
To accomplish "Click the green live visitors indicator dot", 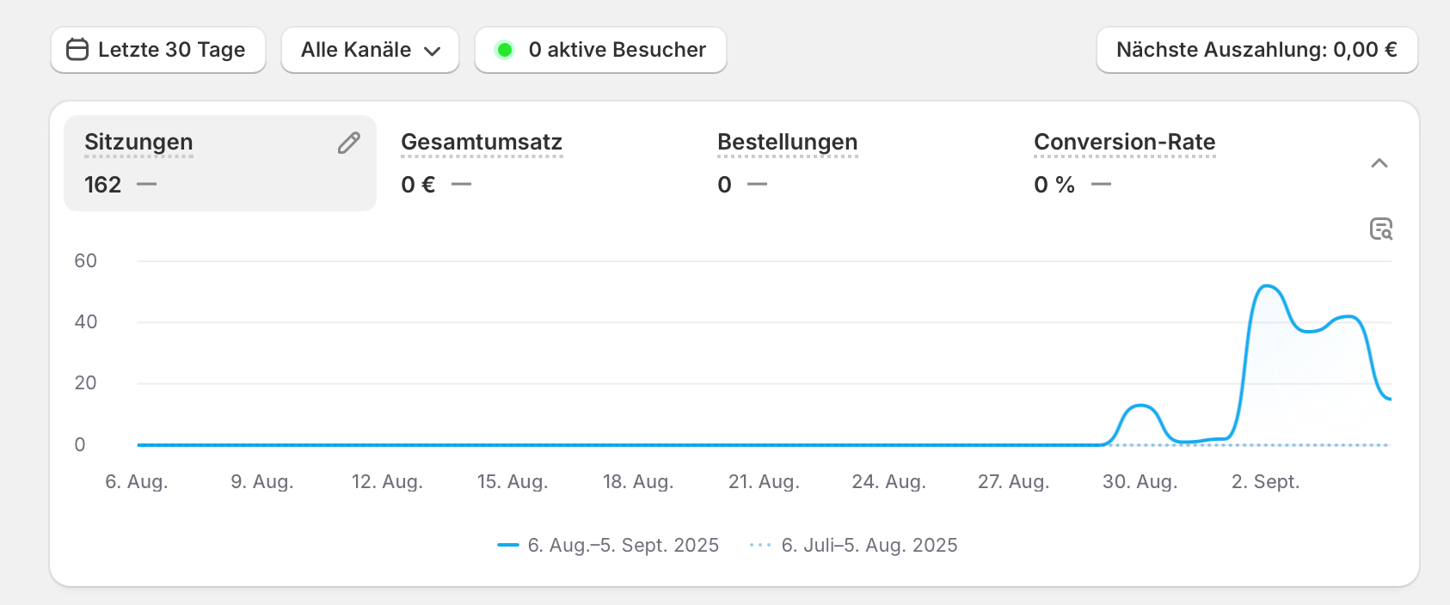I will tap(505, 50).
